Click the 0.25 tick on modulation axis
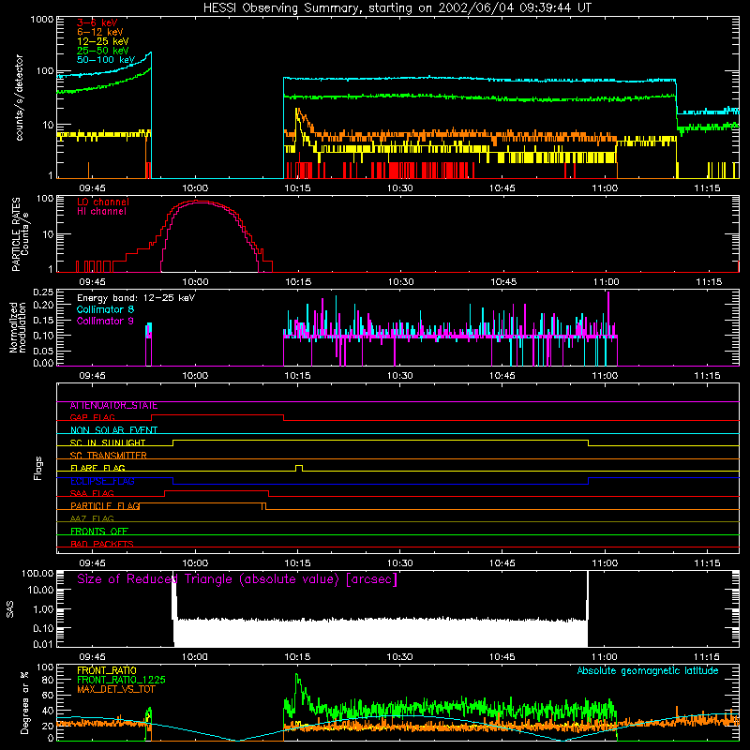 pyautogui.click(x=43, y=292)
